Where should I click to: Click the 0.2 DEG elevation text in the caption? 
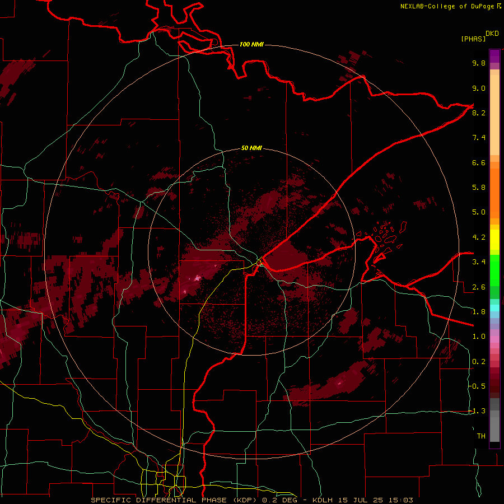click(x=280, y=500)
